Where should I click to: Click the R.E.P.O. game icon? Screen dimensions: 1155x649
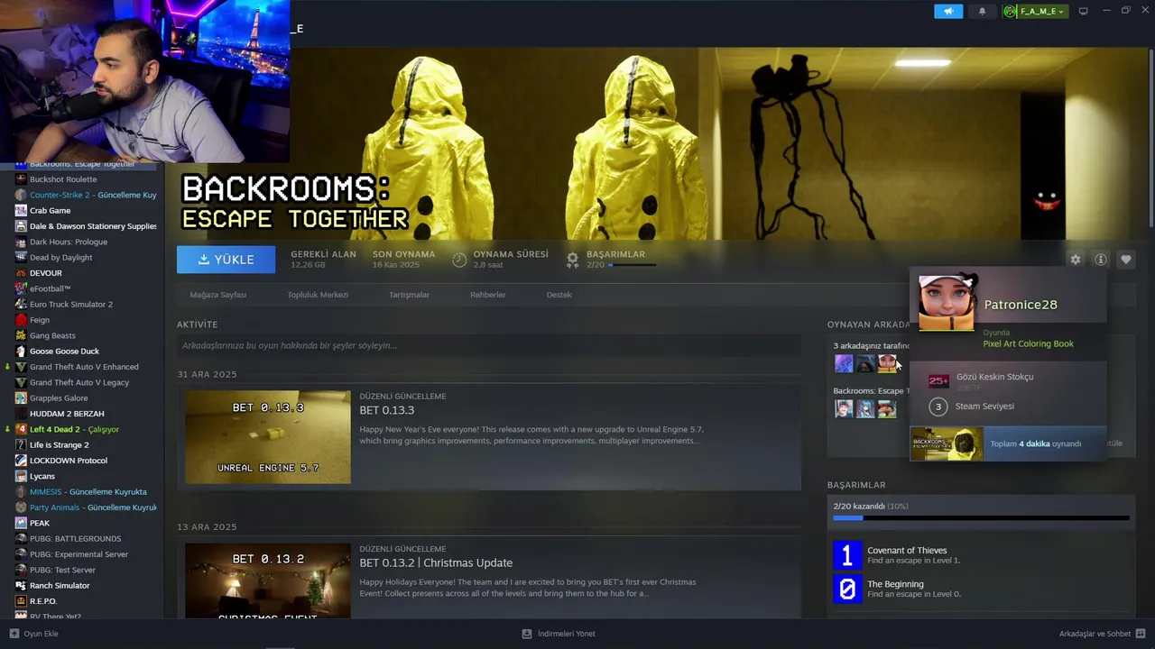point(21,601)
